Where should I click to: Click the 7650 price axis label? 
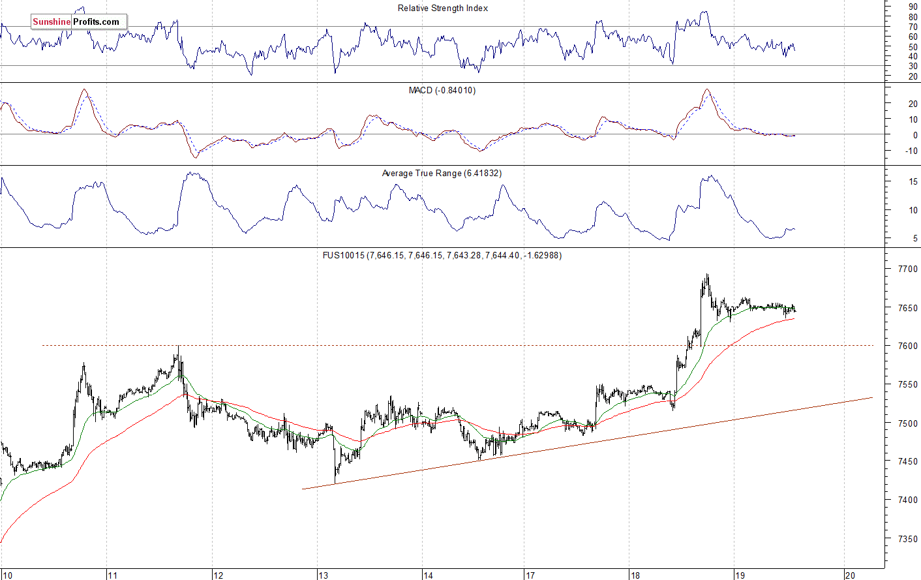(907, 307)
